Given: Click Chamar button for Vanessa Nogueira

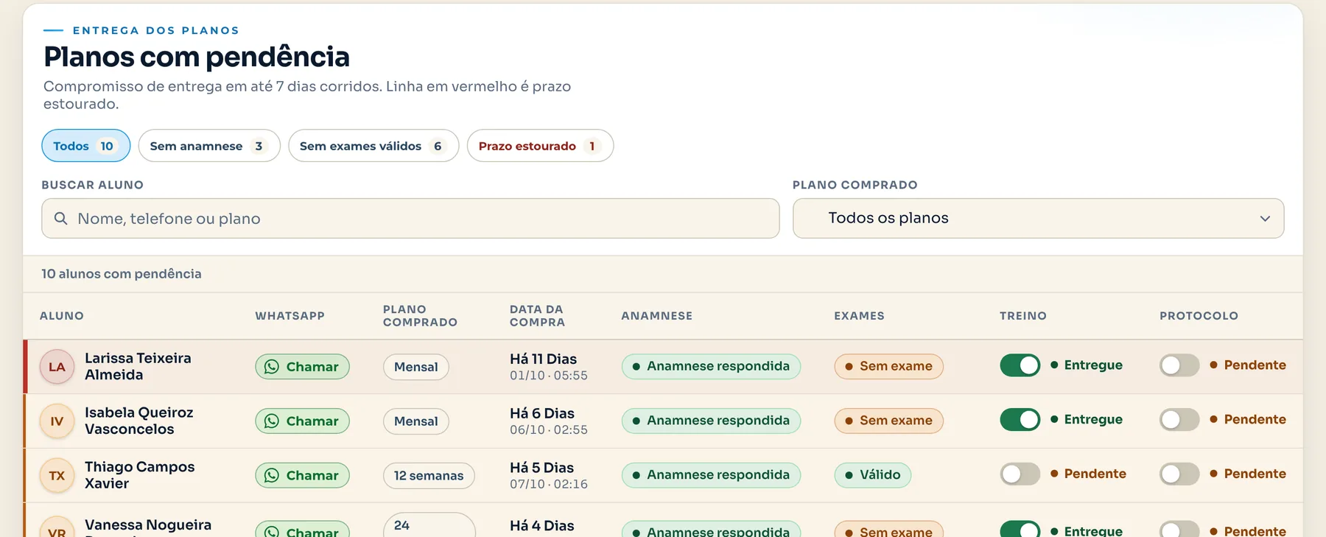Looking at the screenshot, I should pos(302,530).
